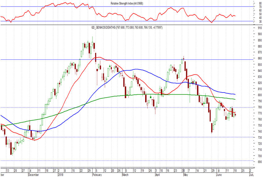The height and width of the screenshot is (177, 263).
Task: Select the RSI axis 50 label
Action: click(x=260, y=14)
